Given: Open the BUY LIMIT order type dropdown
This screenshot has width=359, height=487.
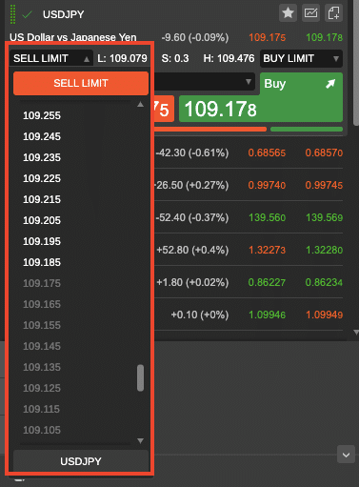Looking at the screenshot, I should coord(301,58).
